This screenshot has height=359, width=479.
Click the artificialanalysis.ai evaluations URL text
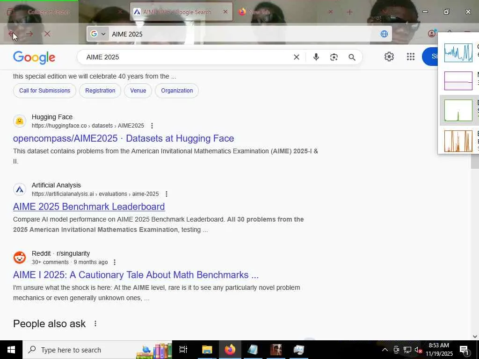point(95,194)
